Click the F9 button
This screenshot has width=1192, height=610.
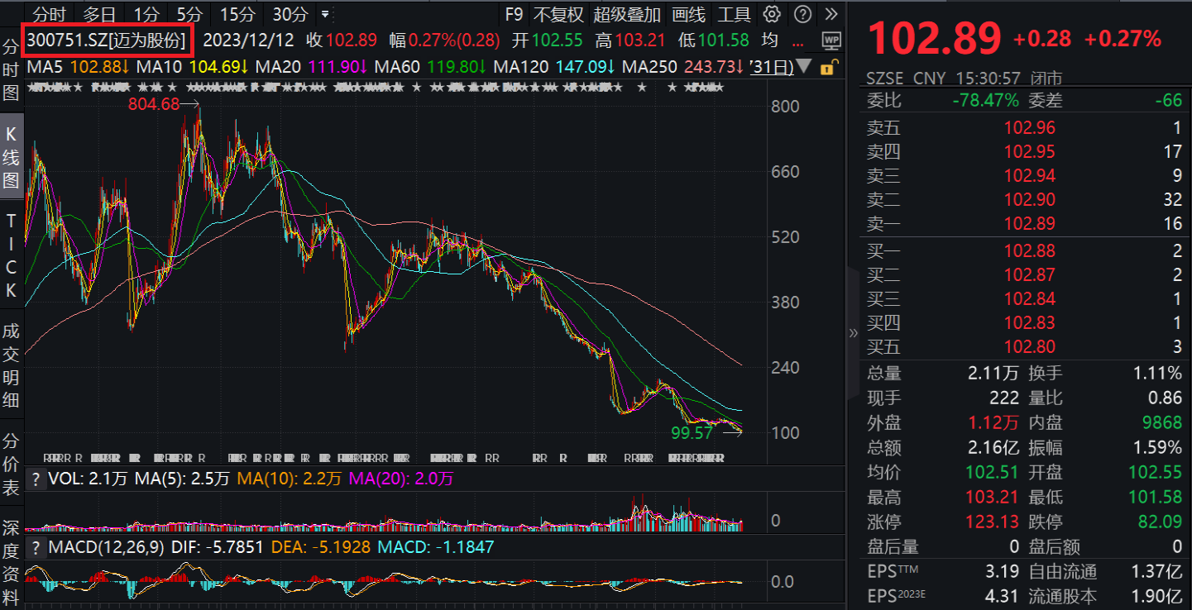[x=514, y=14]
